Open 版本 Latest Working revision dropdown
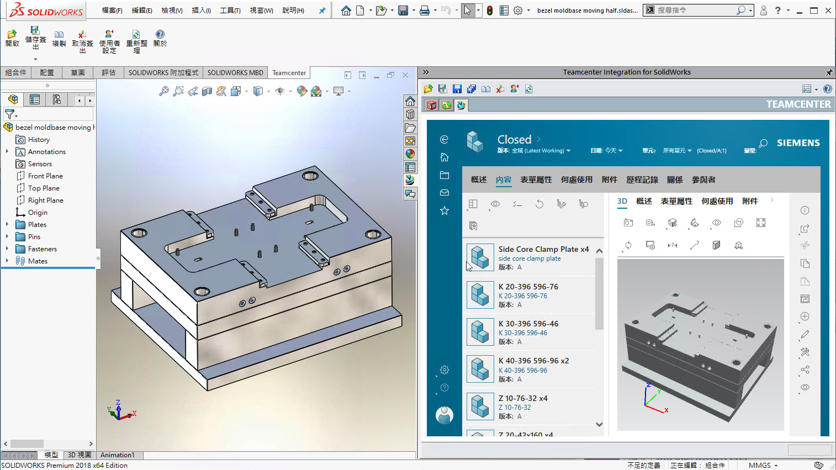This screenshot has height=470, width=836. pos(534,151)
